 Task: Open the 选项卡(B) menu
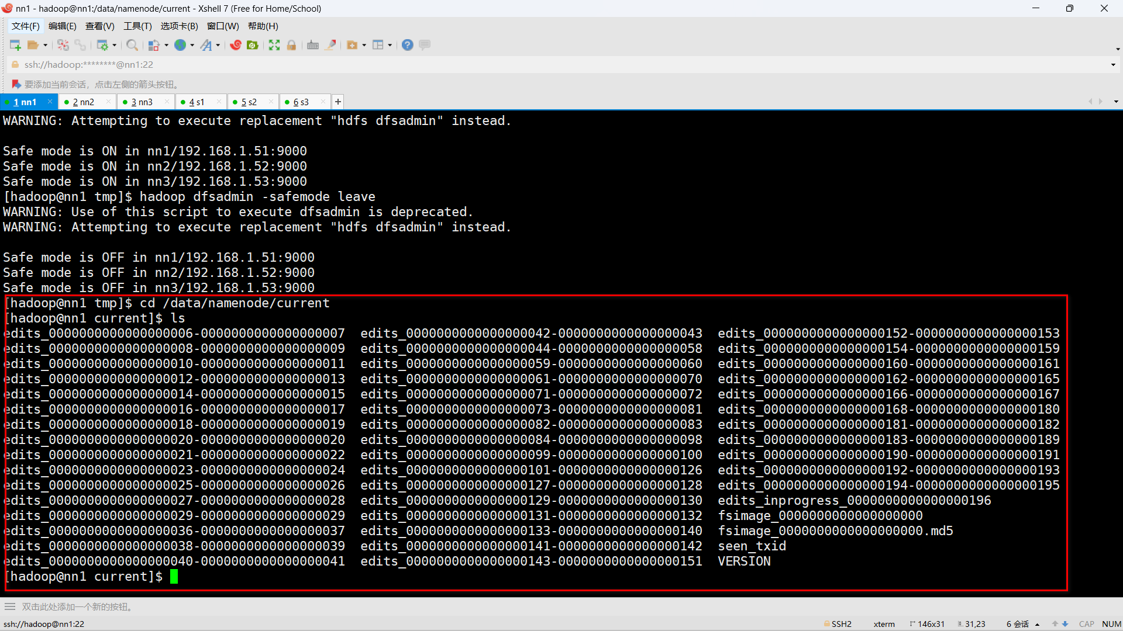(179, 26)
